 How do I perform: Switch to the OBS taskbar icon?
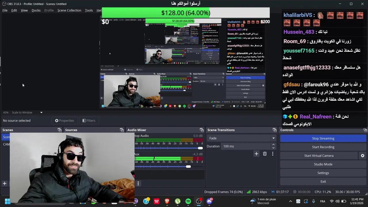coord(199,201)
